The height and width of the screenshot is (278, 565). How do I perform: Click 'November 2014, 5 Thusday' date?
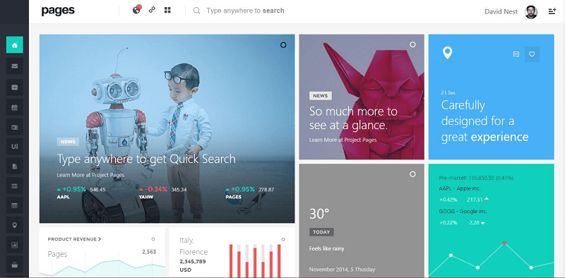coord(342,270)
